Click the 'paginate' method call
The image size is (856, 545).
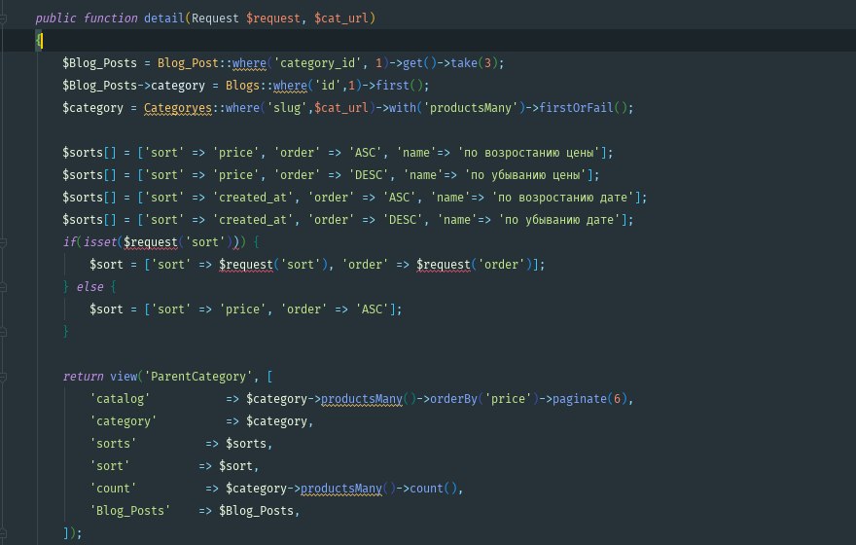pyautogui.click(x=580, y=399)
